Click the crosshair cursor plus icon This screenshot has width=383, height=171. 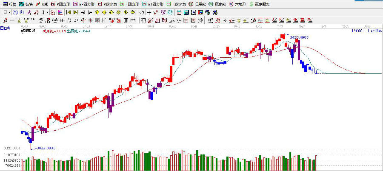point(149,12)
